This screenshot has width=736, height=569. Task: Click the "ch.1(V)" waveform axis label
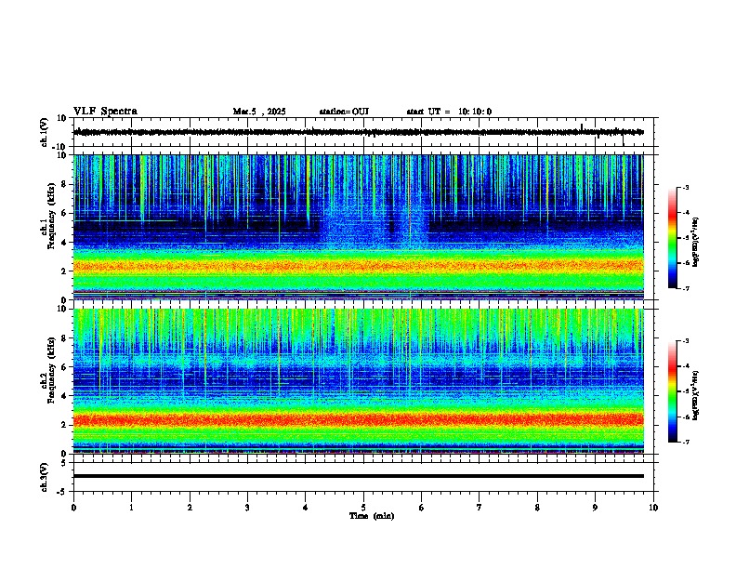[45, 132]
